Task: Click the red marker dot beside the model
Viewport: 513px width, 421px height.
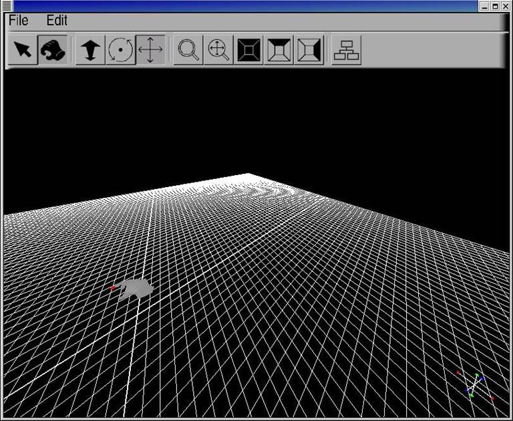Action: coord(113,288)
